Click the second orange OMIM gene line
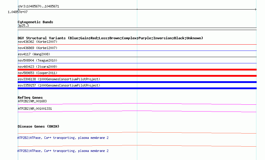This screenshot has height=160, width=265. pyautogui.click(x=137, y=145)
